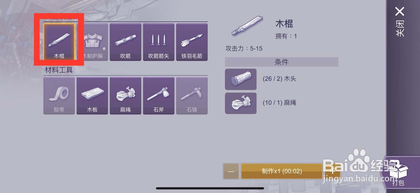Pick the 石镐 stone pickaxe recipe
Screen dimensions: 420x193
click(x=192, y=96)
